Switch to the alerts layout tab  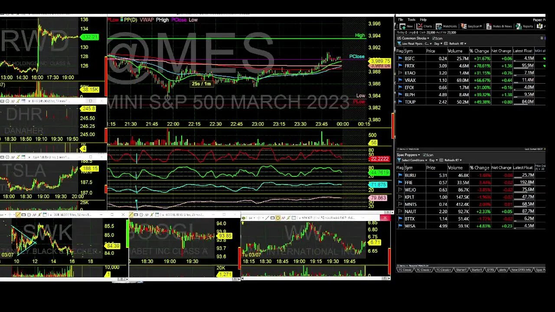tap(503, 270)
